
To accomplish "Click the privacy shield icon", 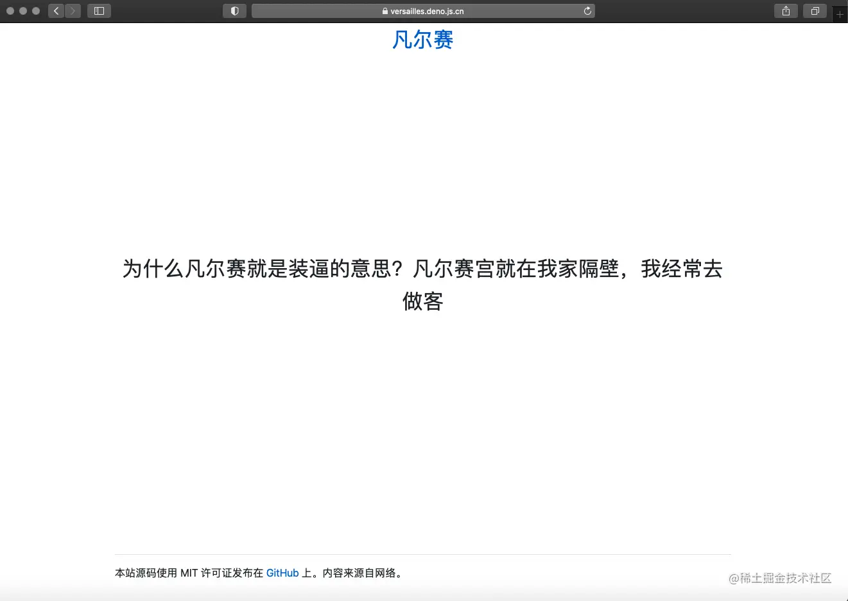I will (x=234, y=10).
